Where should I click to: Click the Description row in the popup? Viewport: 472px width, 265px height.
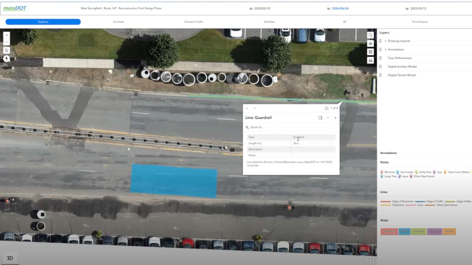(291, 150)
